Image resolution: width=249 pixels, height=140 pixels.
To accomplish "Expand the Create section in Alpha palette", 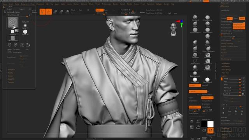I will 10,76.
